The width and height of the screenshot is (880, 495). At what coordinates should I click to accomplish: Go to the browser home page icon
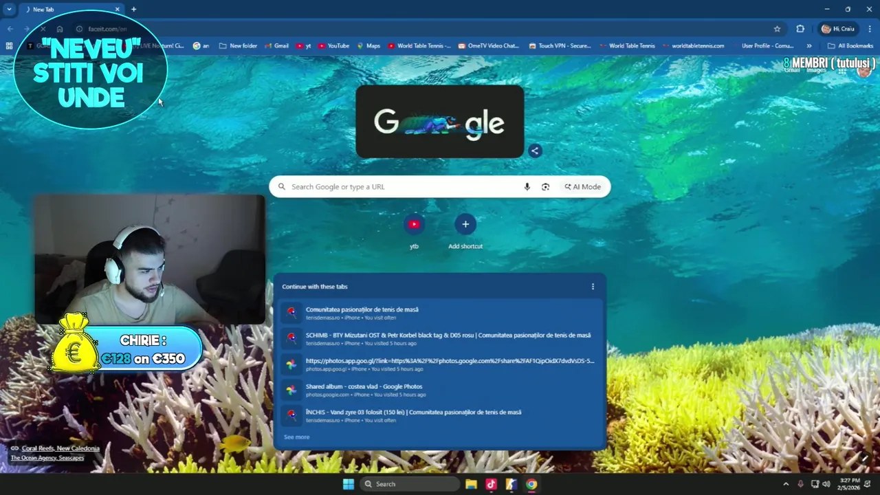coord(60,29)
